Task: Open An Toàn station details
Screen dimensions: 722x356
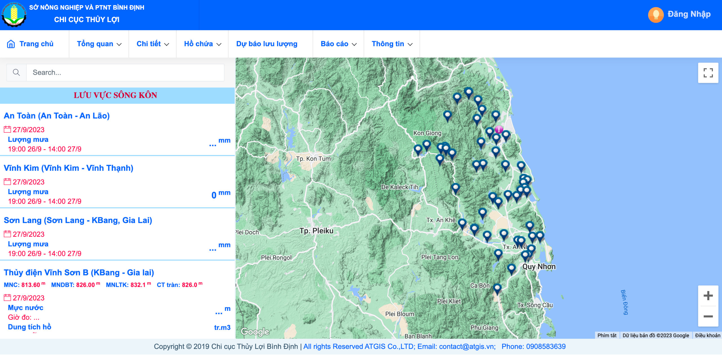Action: click(x=57, y=116)
